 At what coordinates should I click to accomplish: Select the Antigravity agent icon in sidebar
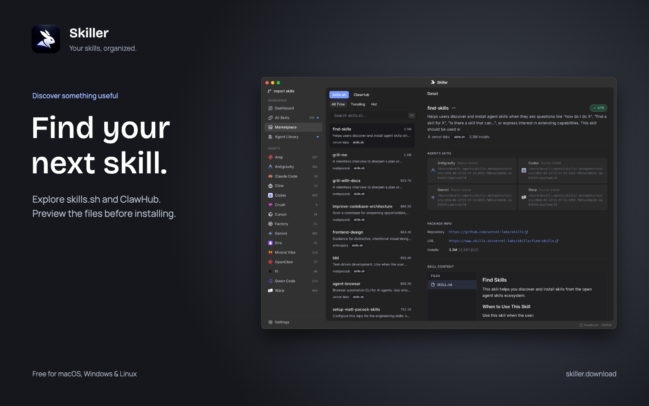coord(271,167)
